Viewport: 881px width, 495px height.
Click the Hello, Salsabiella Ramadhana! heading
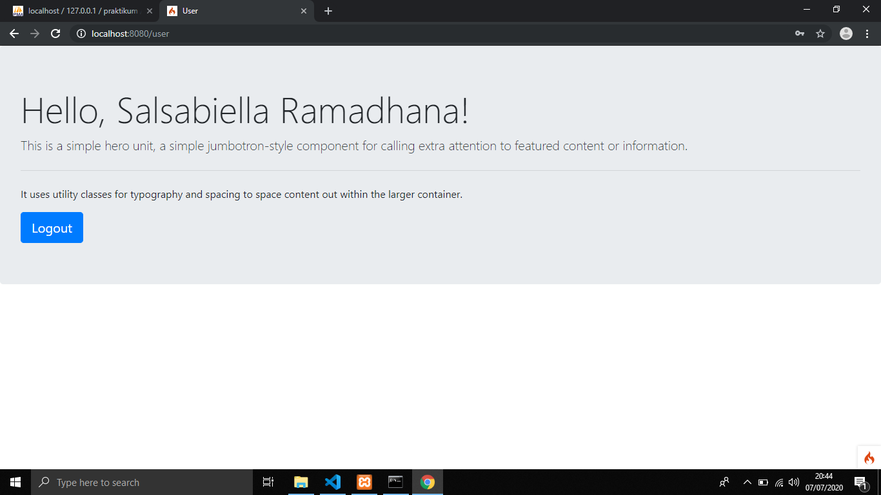[x=245, y=111]
